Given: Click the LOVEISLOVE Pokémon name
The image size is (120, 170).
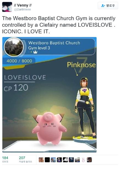Looking at the screenshot, I should (x=25, y=77).
